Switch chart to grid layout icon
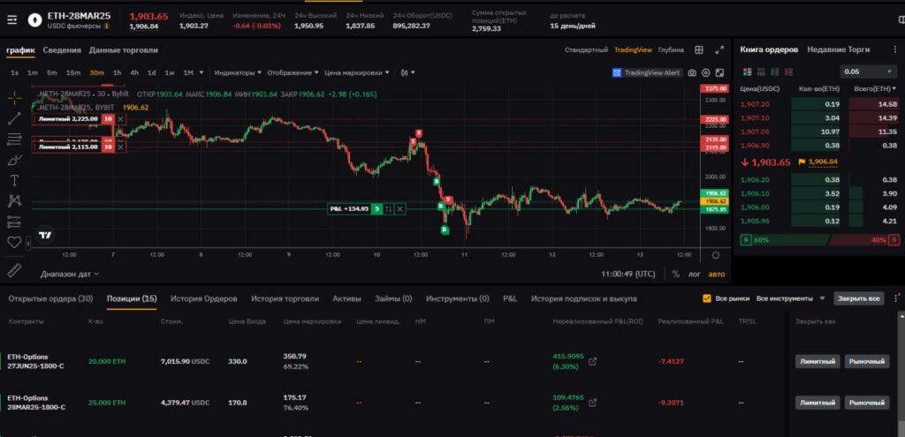 click(x=699, y=50)
